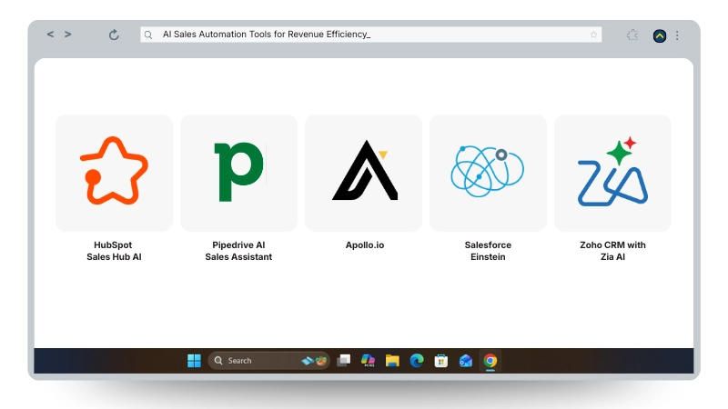Go forward with the browser forward arrow
The height and width of the screenshot is (409, 728).
[x=67, y=35]
